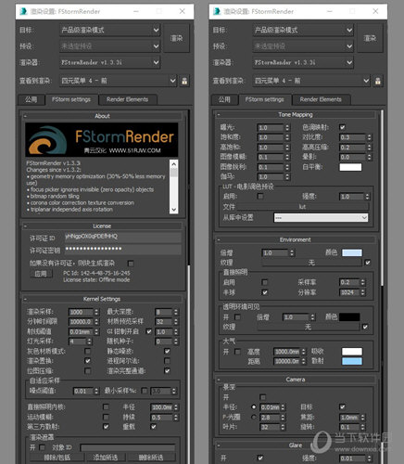Toggle the 渲染完整通道 checkbox
Viewport: 404px width, 464px height.
coord(167,370)
